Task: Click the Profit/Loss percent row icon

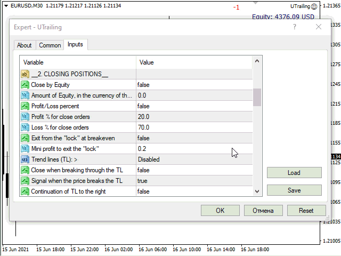Action: point(25,106)
